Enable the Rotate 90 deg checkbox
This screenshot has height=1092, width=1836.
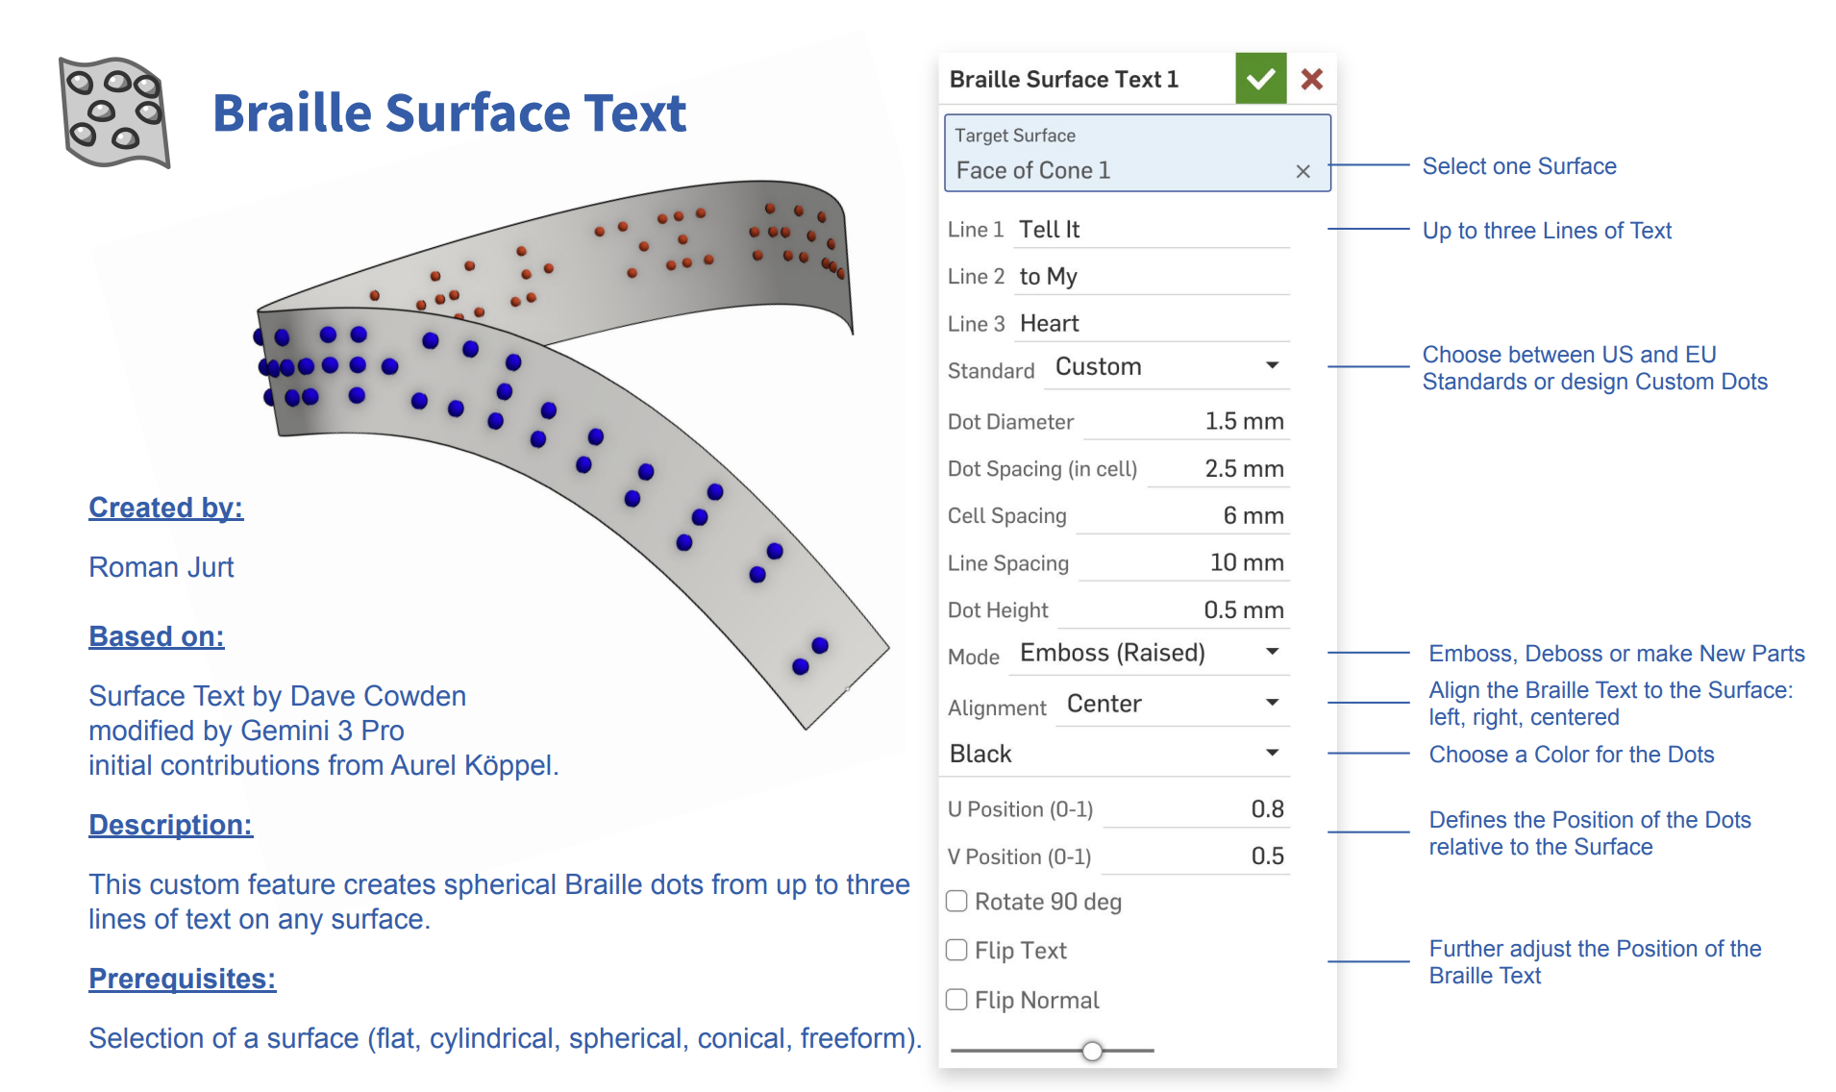tap(956, 902)
